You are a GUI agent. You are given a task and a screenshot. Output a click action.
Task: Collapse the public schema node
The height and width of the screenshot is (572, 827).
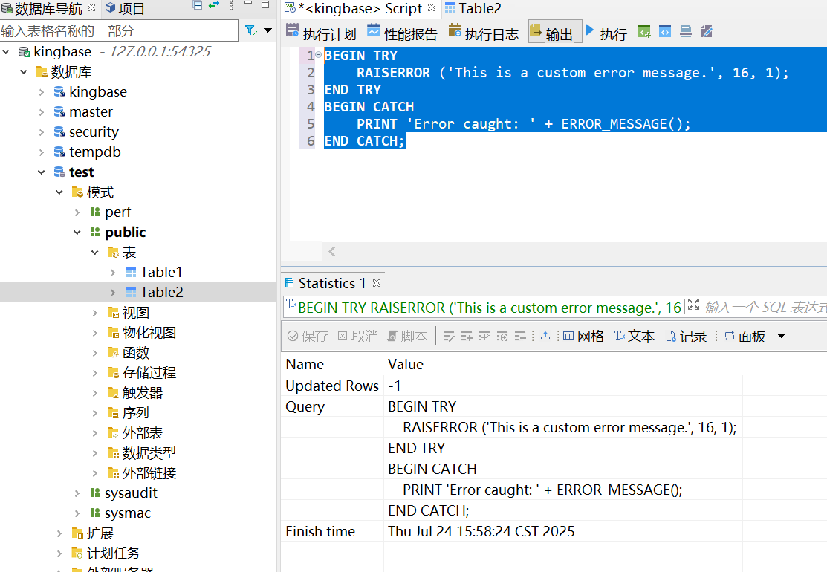click(77, 233)
